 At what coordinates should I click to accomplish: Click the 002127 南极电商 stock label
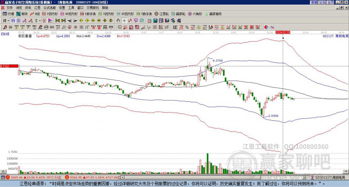335,36
